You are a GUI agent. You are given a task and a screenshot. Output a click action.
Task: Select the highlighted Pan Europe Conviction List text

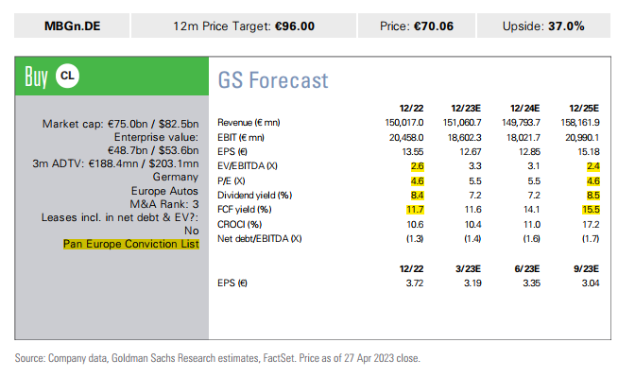[131, 244]
